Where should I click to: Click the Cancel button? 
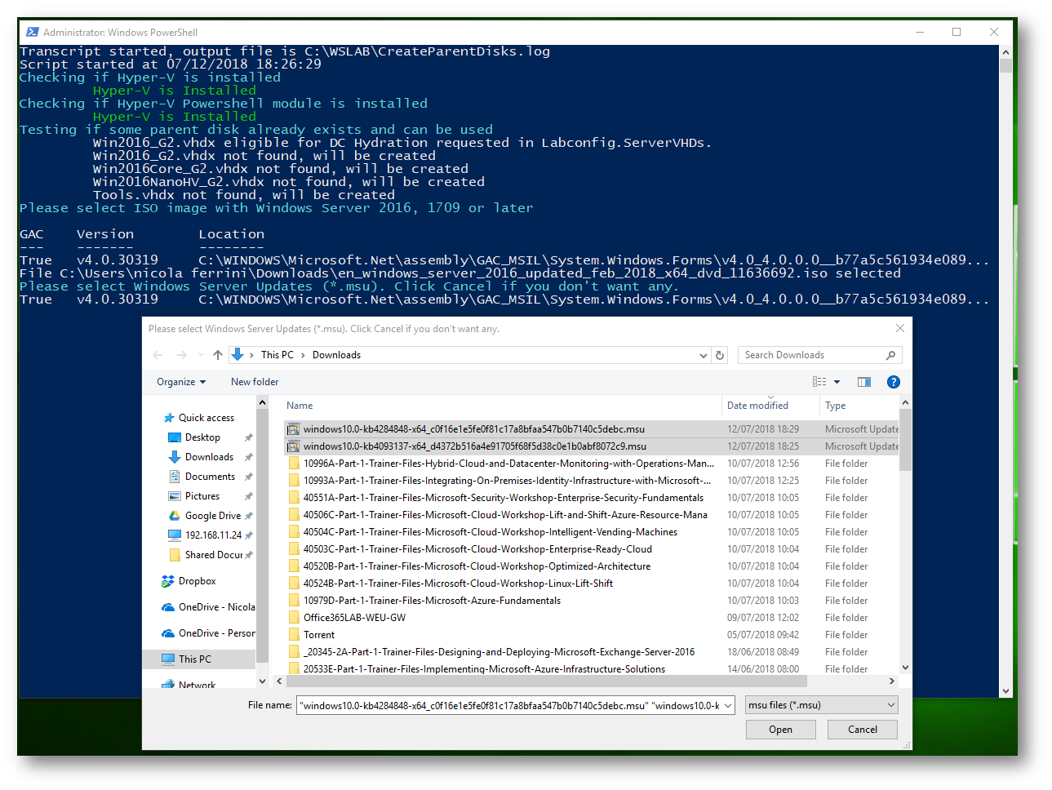click(x=863, y=730)
